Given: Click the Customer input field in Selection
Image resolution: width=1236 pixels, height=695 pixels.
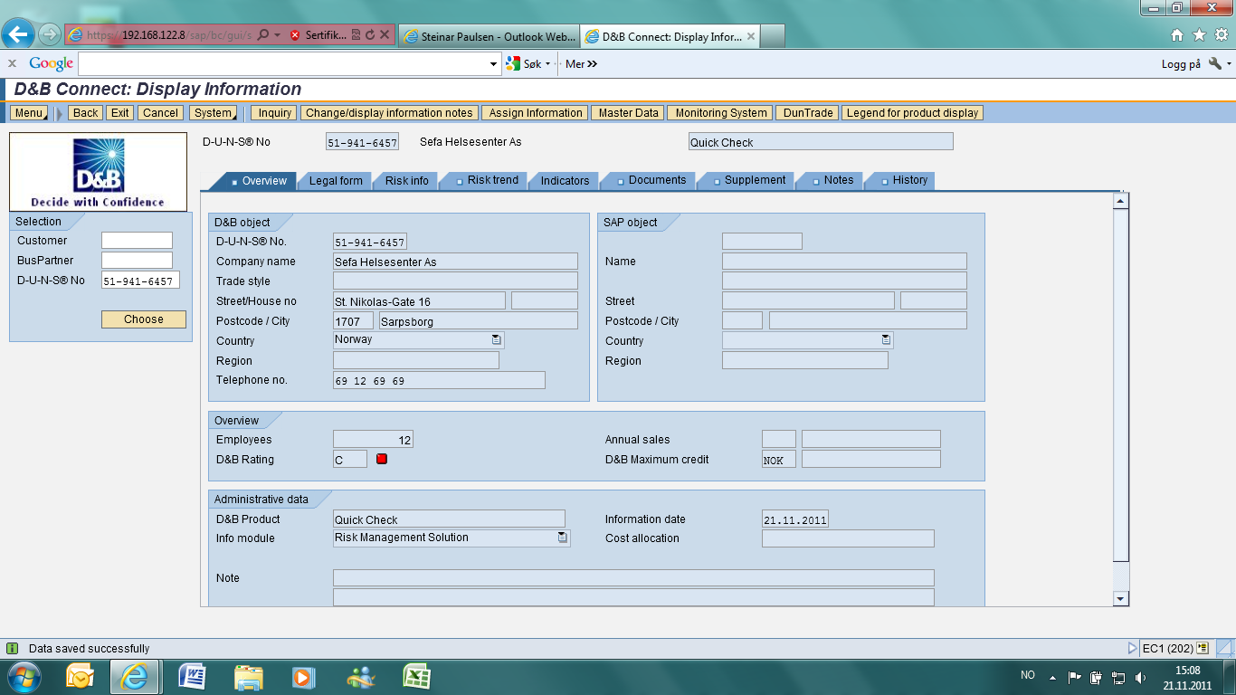Looking at the screenshot, I should pyautogui.click(x=137, y=240).
